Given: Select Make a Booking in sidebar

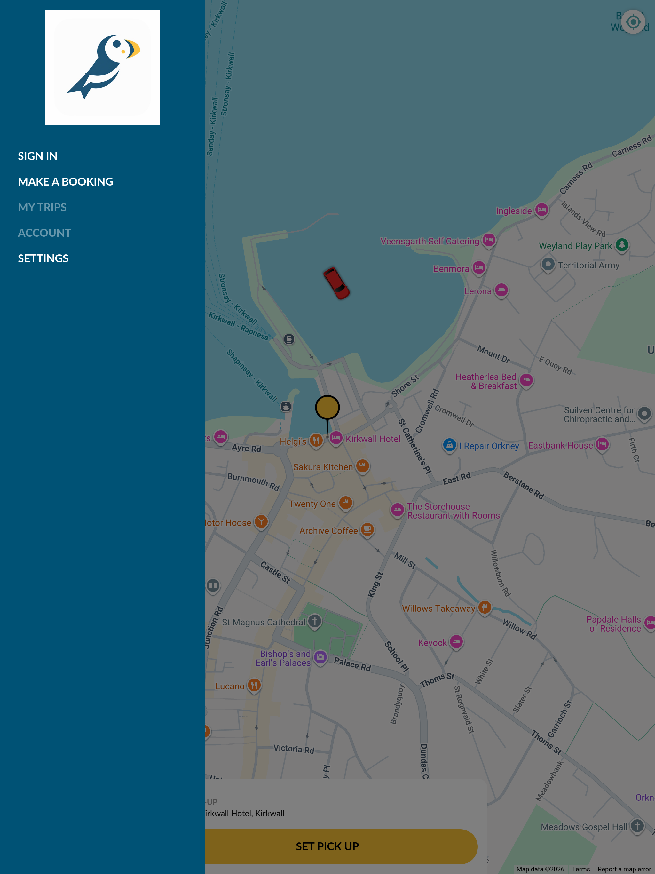Looking at the screenshot, I should click(66, 182).
